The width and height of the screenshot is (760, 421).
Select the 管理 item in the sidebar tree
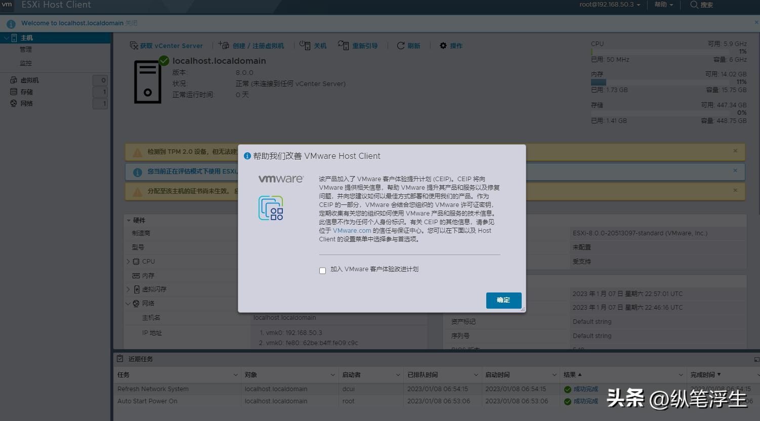tap(26, 49)
